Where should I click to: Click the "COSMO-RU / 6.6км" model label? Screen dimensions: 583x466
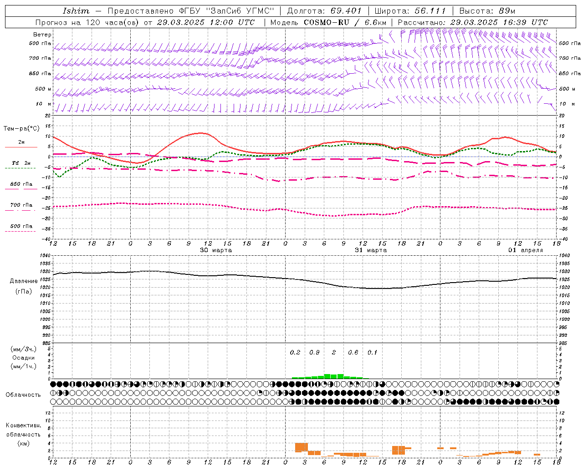tap(345, 22)
